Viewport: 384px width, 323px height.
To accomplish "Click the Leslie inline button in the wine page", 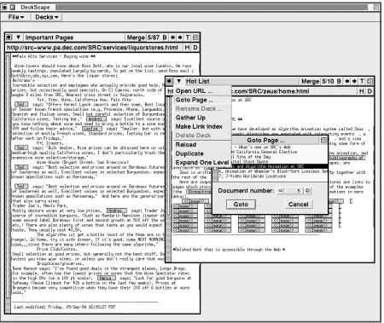I will (92, 129).
